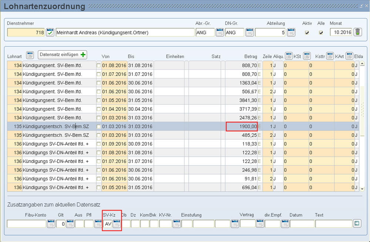Click the list scrollbar down arrow
The width and height of the screenshot is (370, 242).
click(x=362, y=189)
